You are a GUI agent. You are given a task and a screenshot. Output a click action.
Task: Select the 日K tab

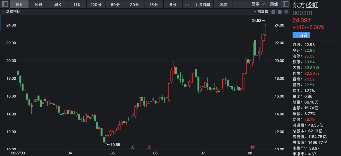pos(19,5)
